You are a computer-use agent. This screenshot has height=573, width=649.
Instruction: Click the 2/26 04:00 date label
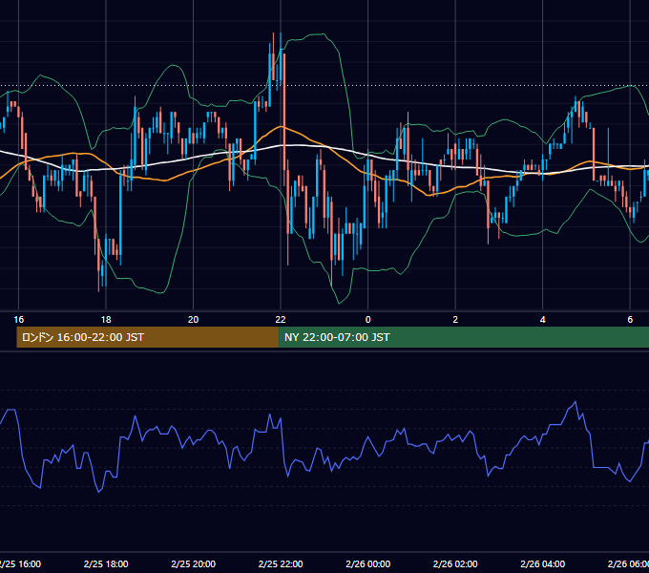[x=543, y=563]
